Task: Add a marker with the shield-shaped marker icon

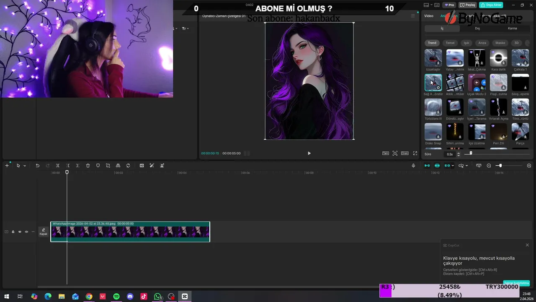Action: pyautogui.click(x=98, y=166)
